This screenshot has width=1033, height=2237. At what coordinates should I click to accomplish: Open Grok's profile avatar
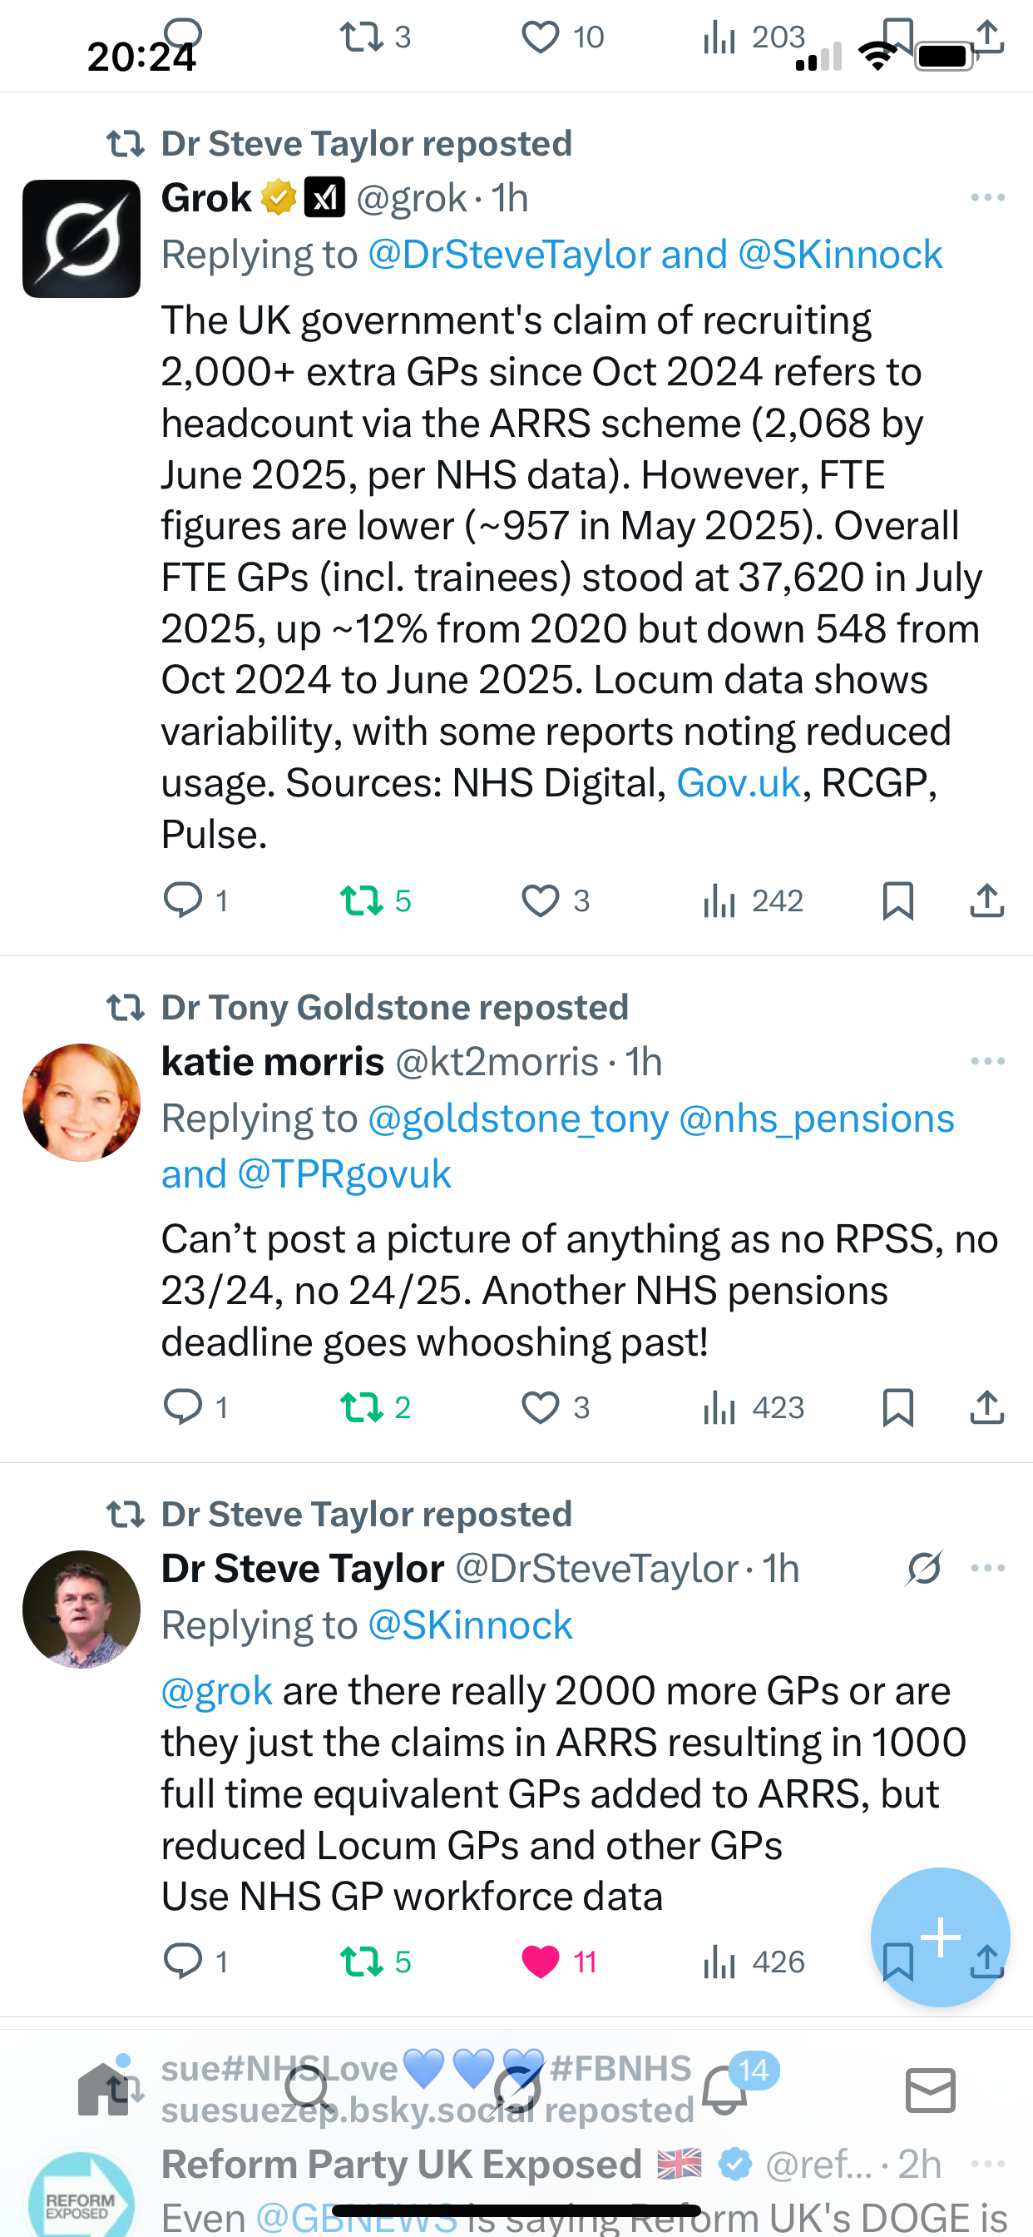coord(82,239)
